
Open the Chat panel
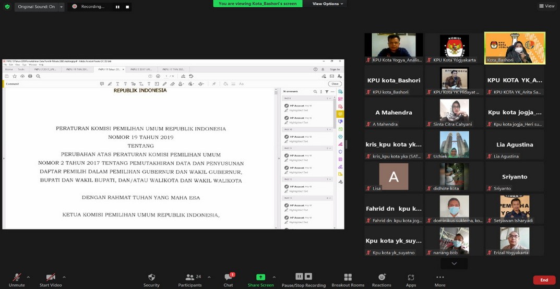228,279
